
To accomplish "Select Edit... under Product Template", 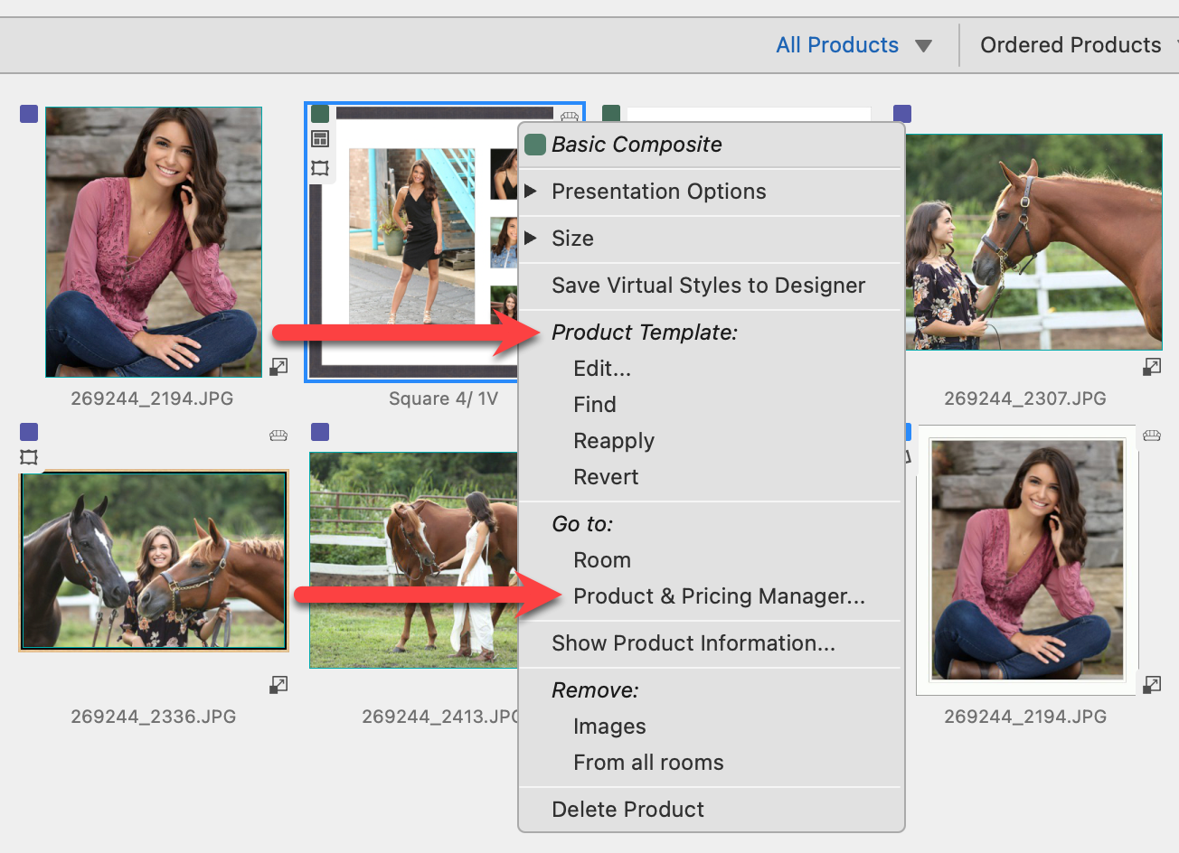I will coord(602,369).
